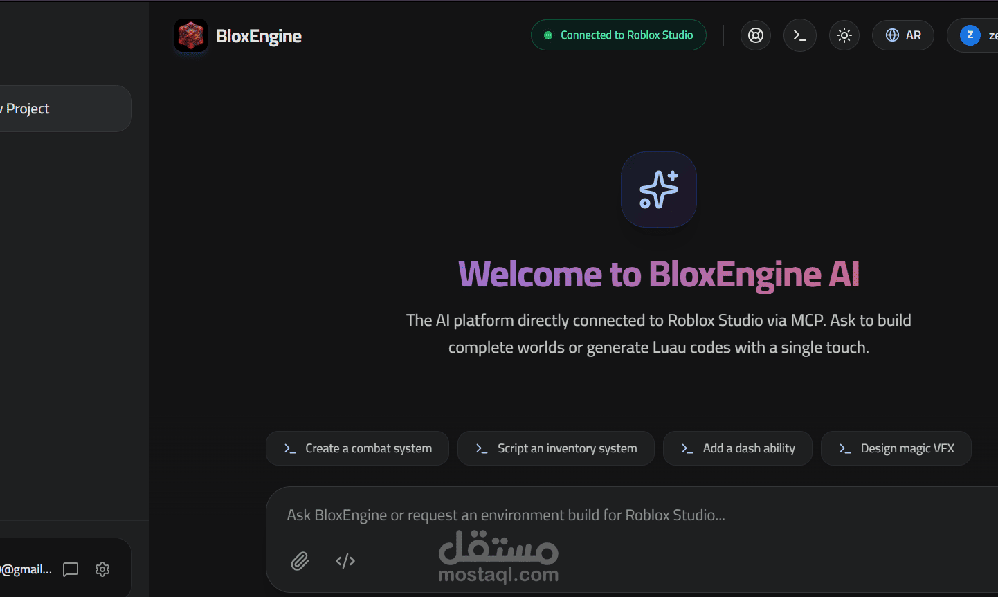The height and width of the screenshot is (597, 998).
Task: Choose Create a combat system suggestion
Action: 358,448
